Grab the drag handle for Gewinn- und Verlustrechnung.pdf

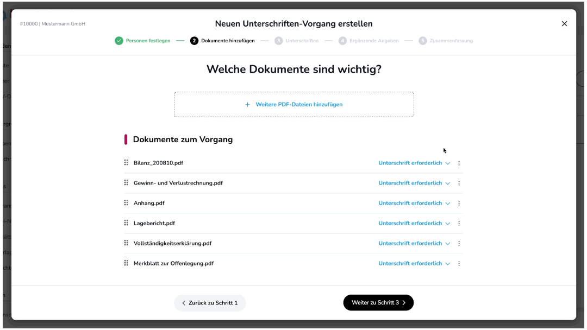click(126, 183)
